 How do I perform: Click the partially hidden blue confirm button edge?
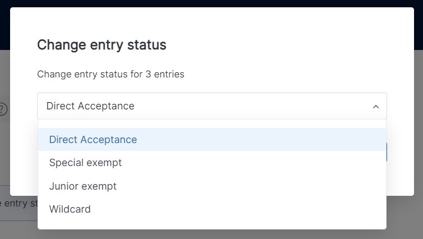click(x=387, y=152)
